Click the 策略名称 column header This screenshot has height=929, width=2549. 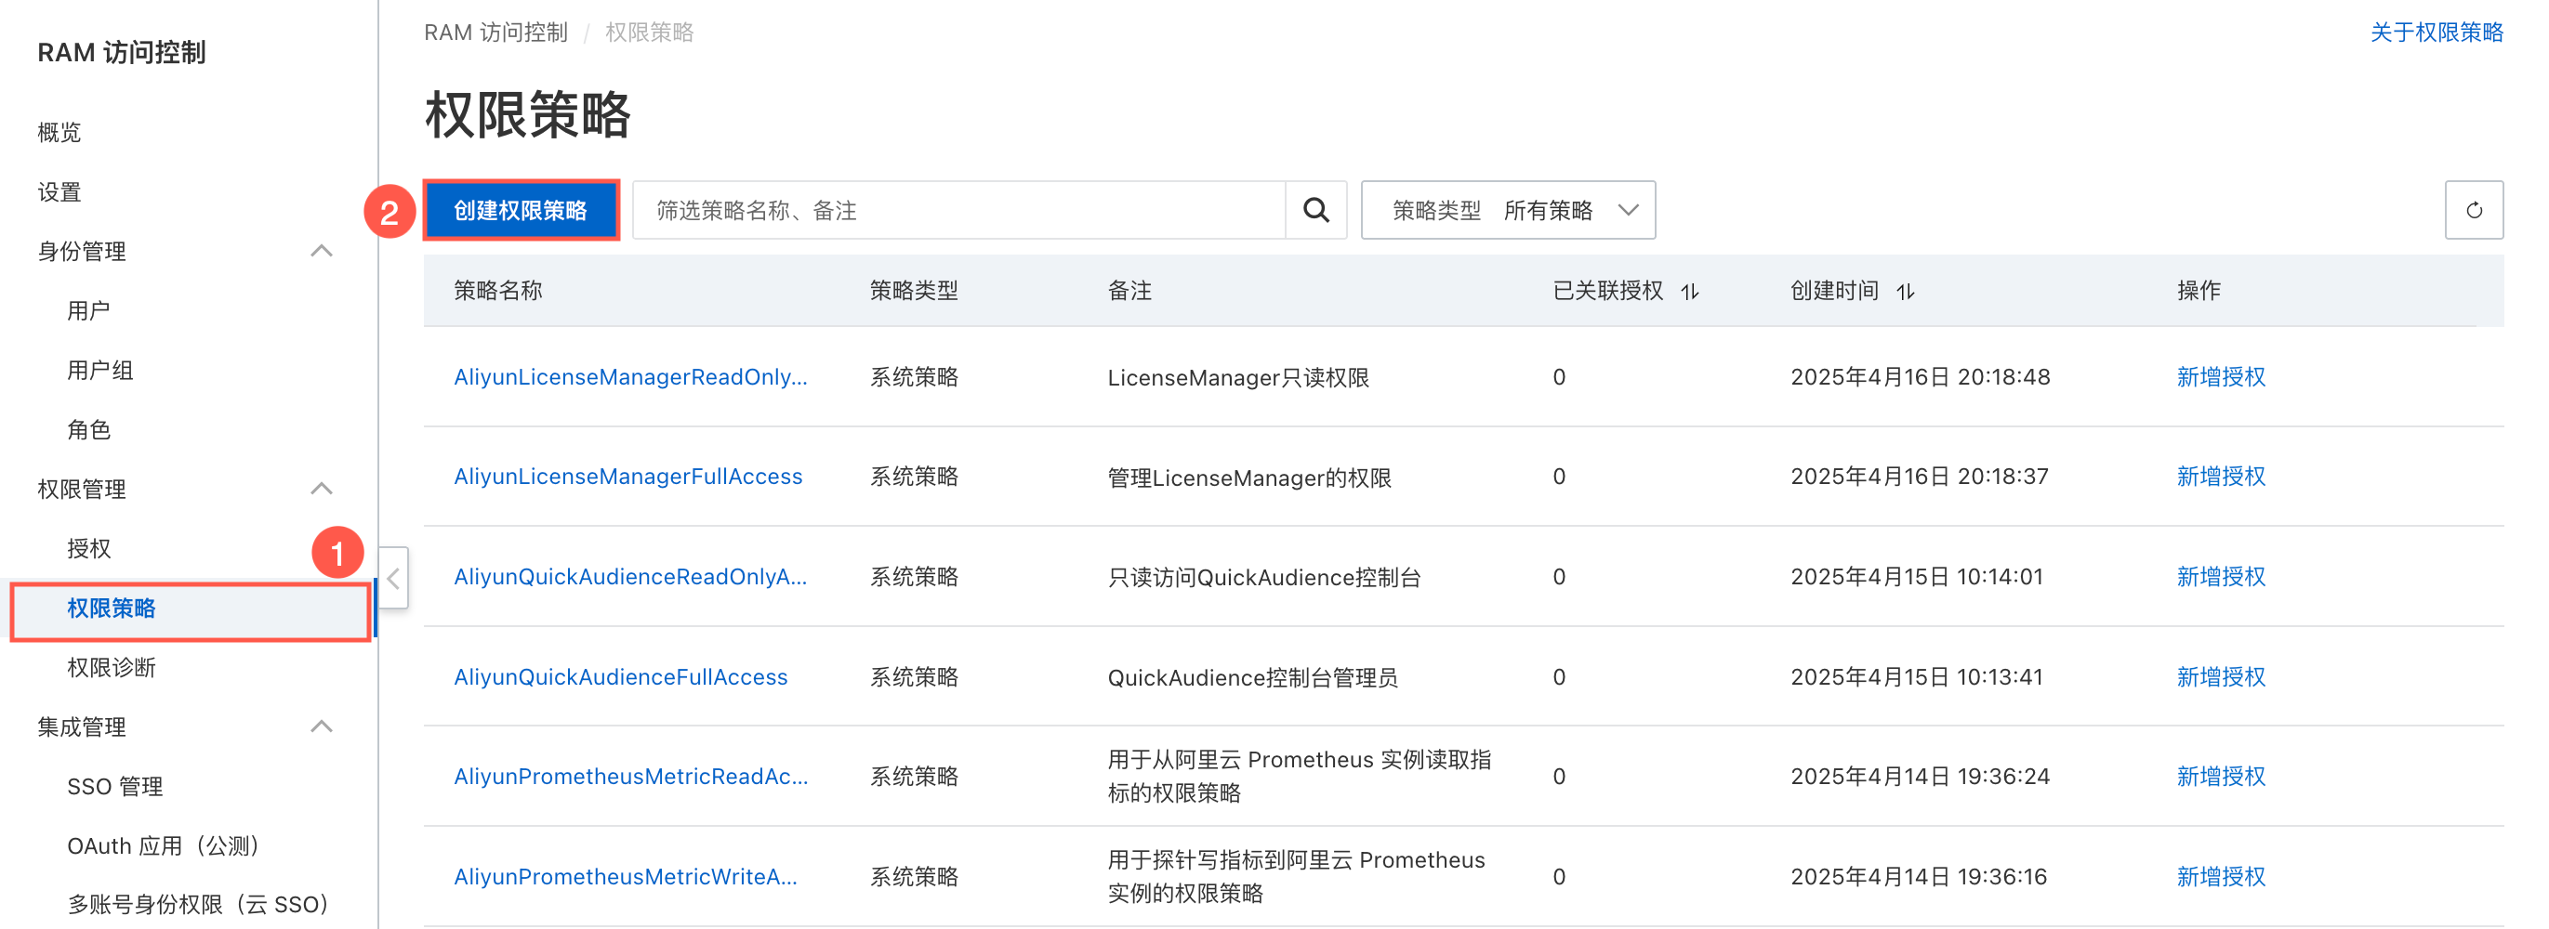497,291
